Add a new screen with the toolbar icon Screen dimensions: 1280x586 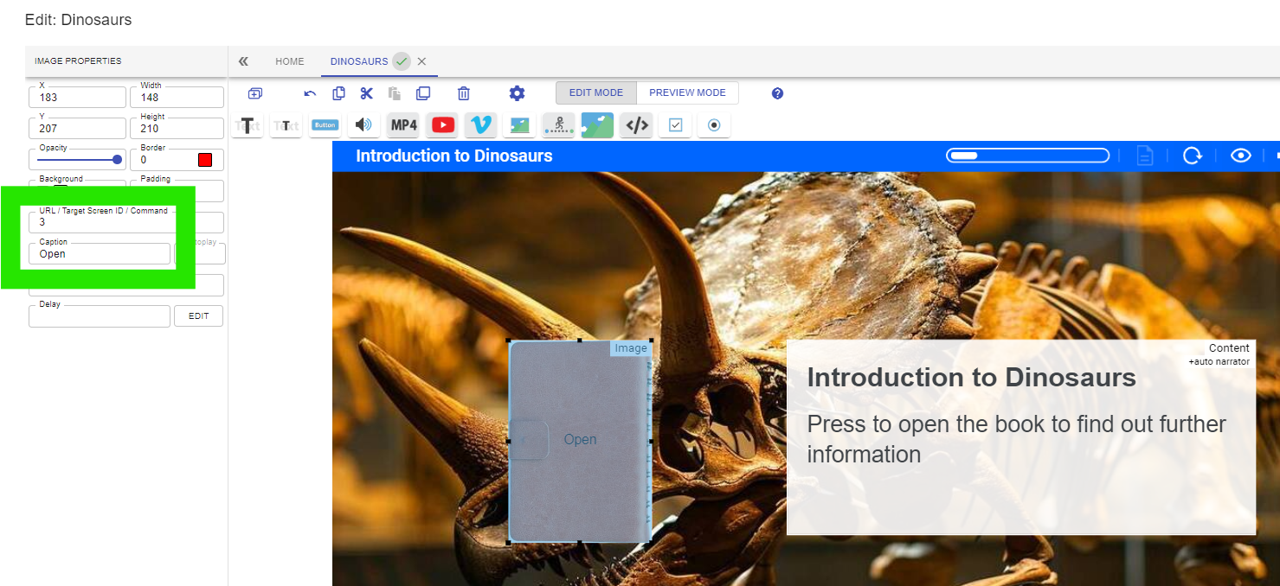click(x=255, y=93)
